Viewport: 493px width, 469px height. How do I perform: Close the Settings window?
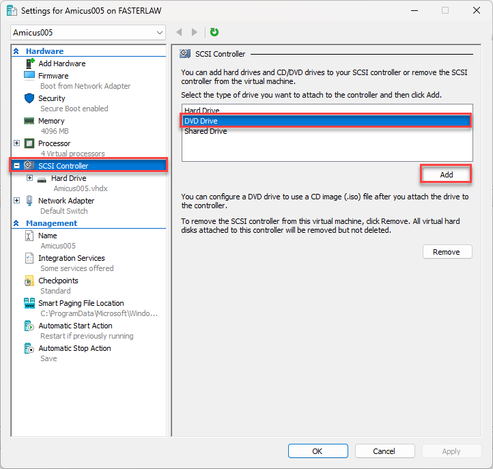[x=477, y=10]
